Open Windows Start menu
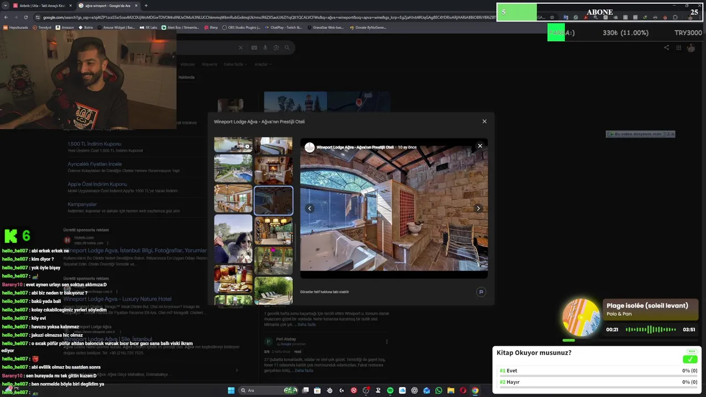Image resolution: width=706 pixels, height=397 pixels. point(231,390)
